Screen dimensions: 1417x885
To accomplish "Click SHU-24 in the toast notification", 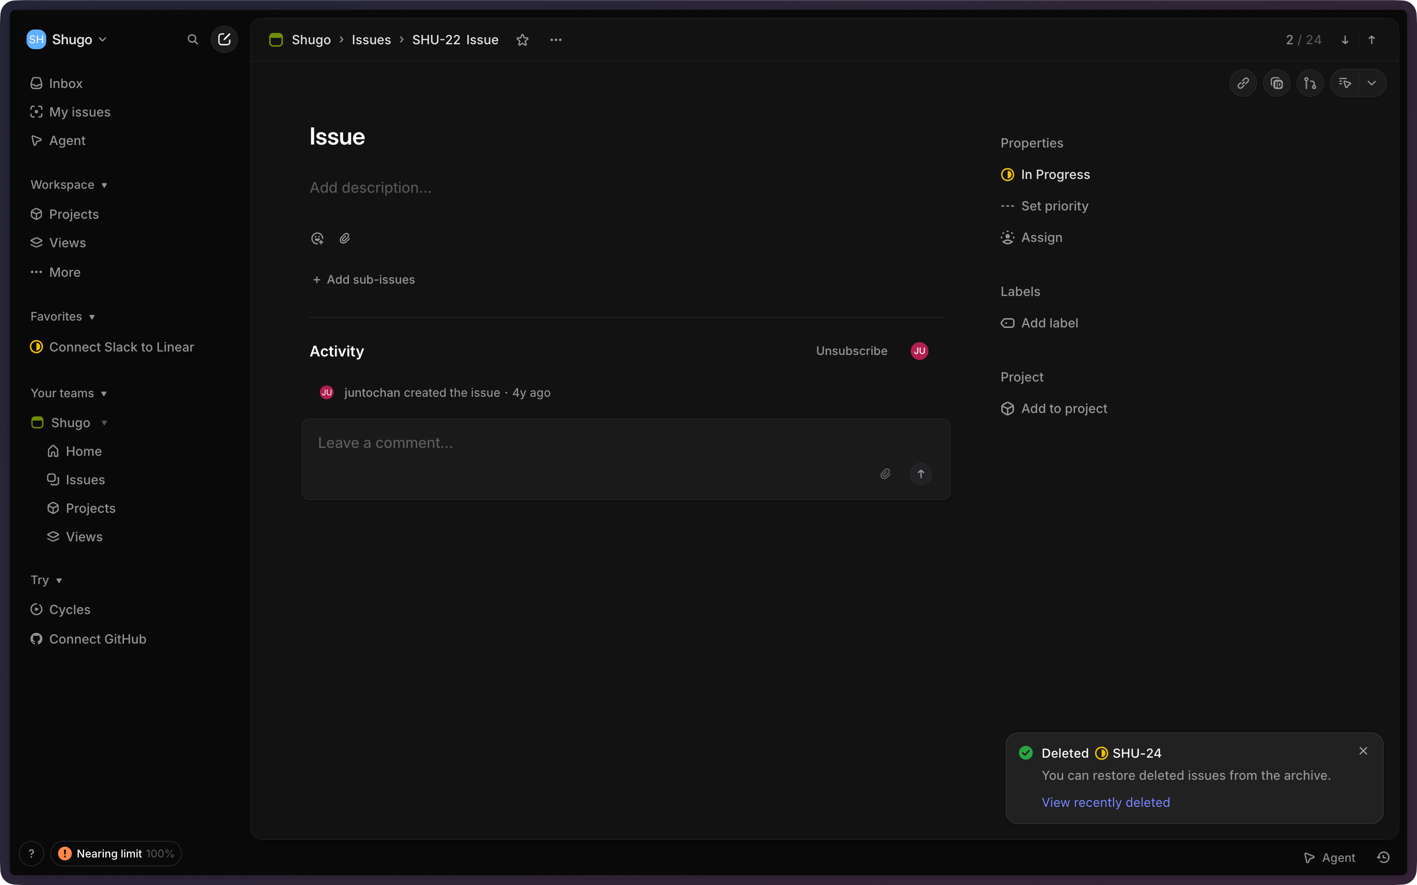I will [1137, 753].
